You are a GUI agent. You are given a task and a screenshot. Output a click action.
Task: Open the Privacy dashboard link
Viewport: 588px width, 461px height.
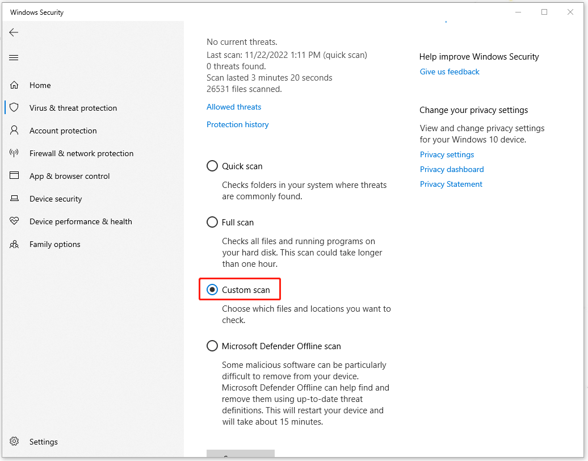(452, 169)
